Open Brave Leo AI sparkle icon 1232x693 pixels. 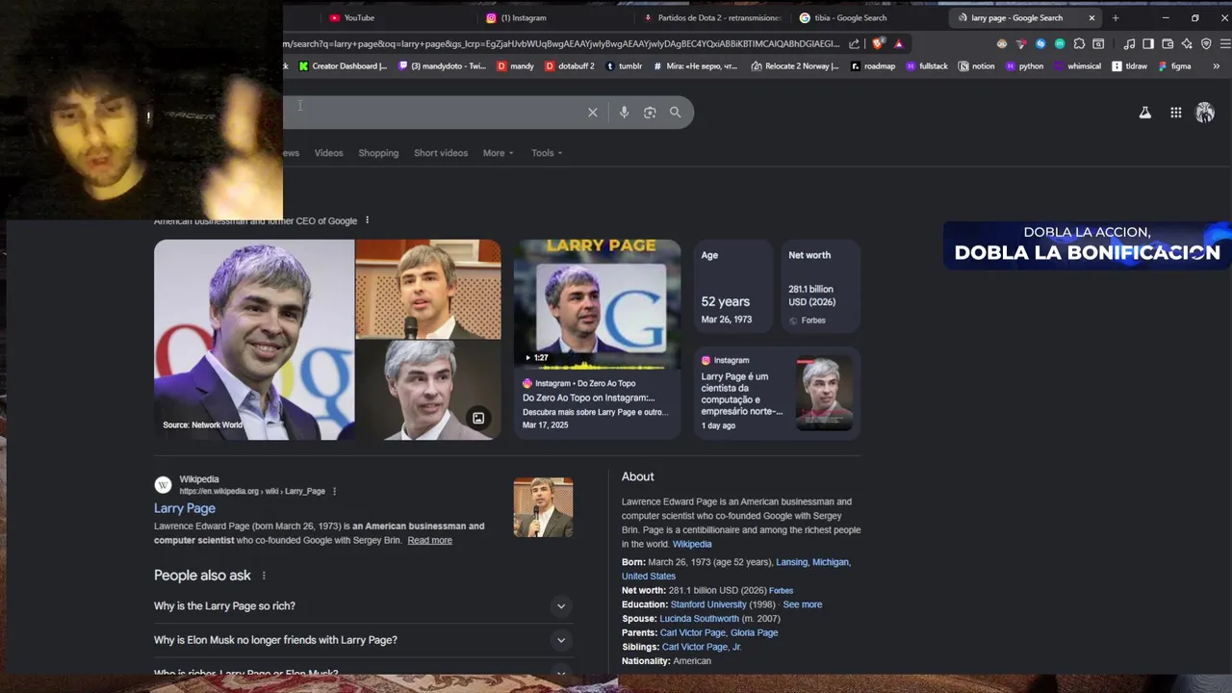coord(1187,43)
